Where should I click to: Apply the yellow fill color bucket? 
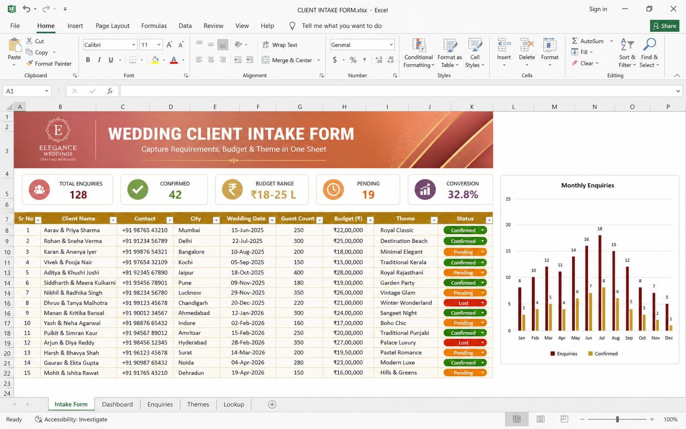point(155,60)
